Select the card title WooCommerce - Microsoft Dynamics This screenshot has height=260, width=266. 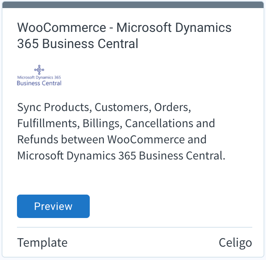pos(124,27)
